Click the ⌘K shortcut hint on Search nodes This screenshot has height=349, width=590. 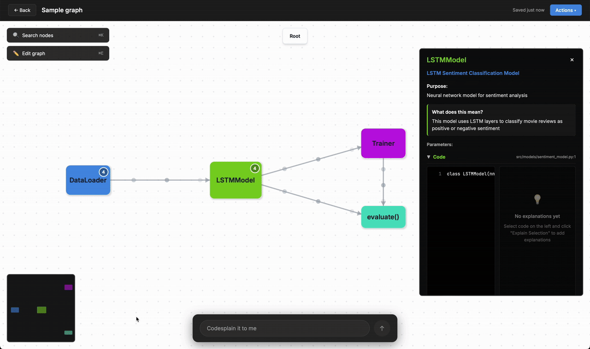pos(101,35)
